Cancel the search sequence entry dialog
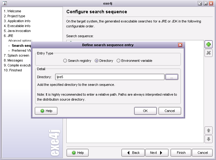The height and width of the screenshot is (160, 216). coord(170,111)
